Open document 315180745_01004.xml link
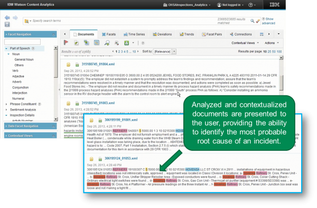Viewport: 317px width, 208px height. (98, 64)
